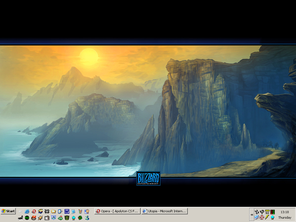
Task: Click the Blizzard logo on the wallpaper
Action: (148, 179)
